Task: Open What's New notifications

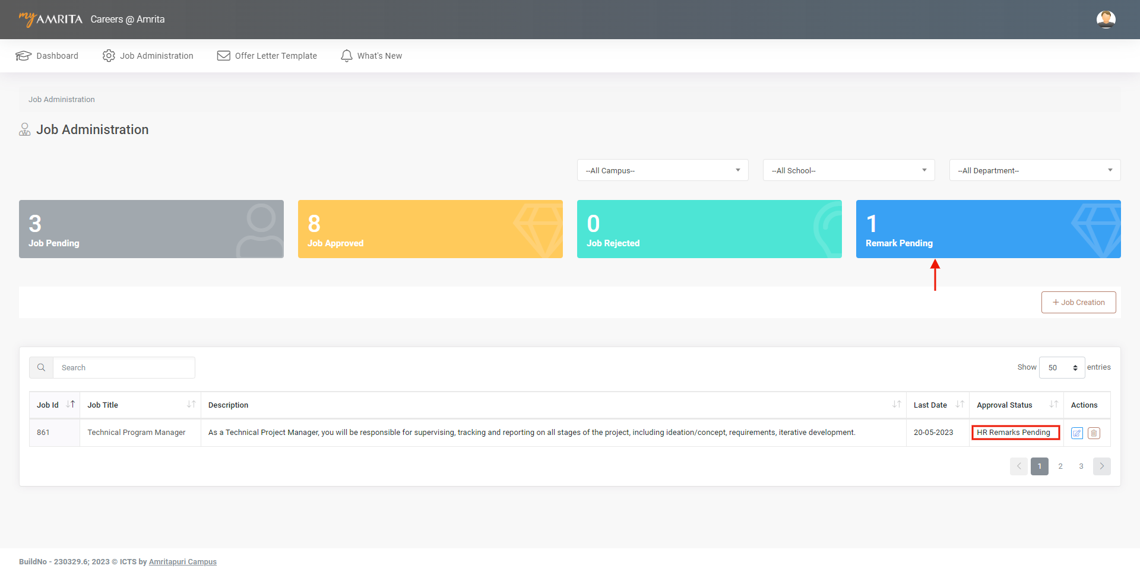Action: [x=371, y=56]
